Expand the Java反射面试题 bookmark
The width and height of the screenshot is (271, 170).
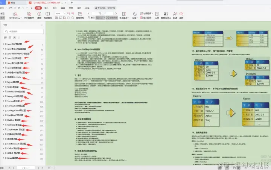pyautogui.click(x=4, y=58)
